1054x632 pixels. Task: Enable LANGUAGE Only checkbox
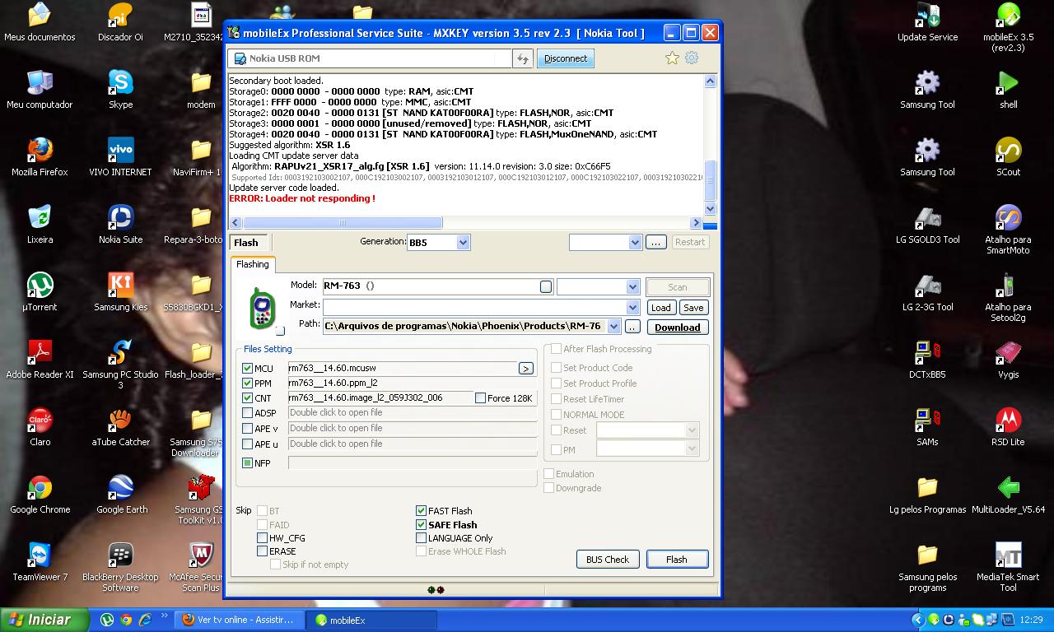click(x=421, y=538)
